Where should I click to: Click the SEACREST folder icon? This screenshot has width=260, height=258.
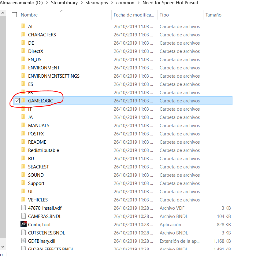tap(23, 167)
